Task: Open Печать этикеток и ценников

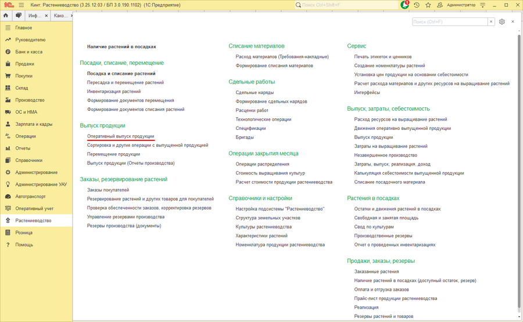Action: click(383, 57)
